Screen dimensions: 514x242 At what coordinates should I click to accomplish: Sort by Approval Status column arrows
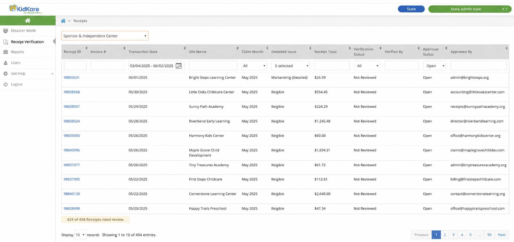[446, 48]
